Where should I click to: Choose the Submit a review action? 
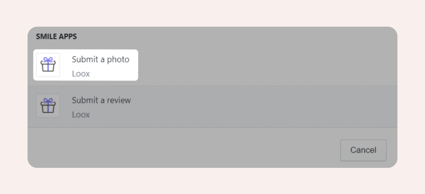pos(212,107)
